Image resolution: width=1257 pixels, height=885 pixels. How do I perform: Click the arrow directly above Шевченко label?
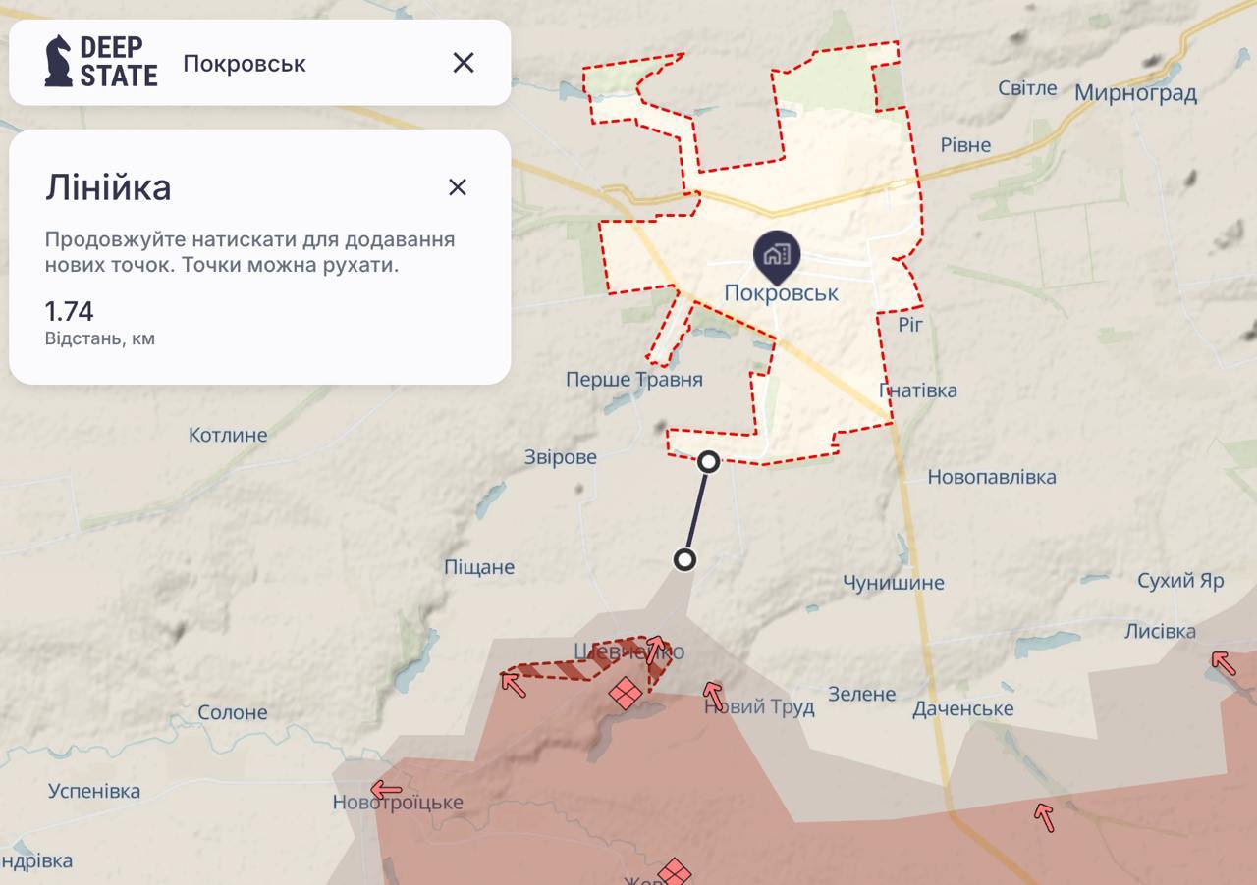(654, 646)
